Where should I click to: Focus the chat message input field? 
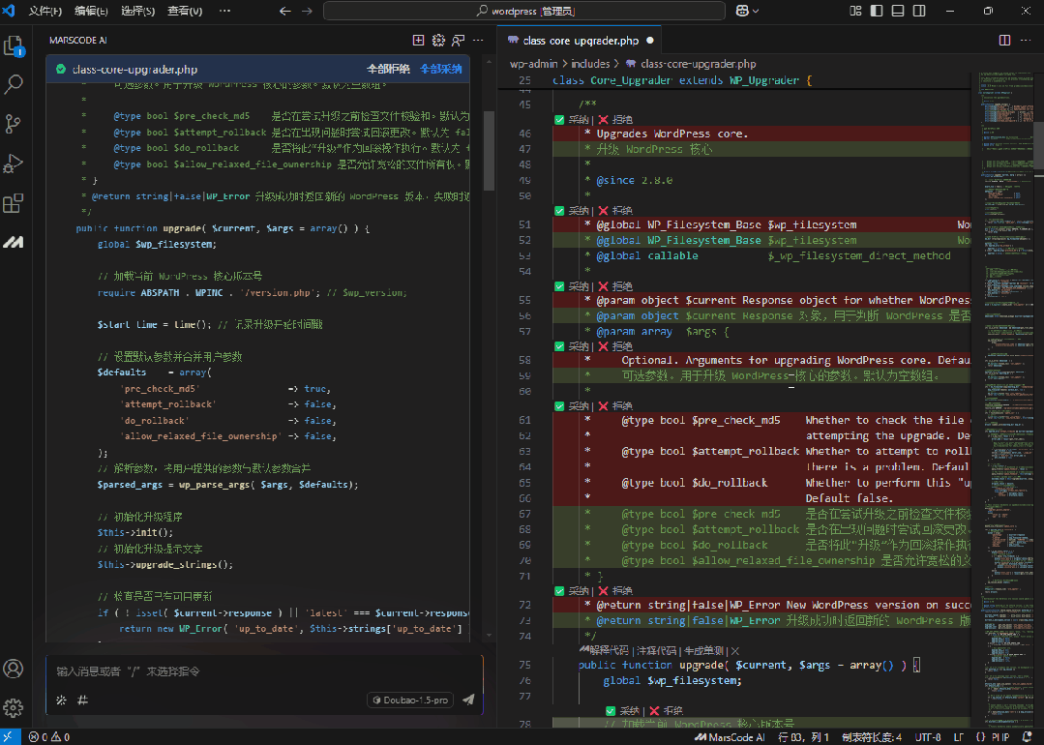click(x=264, y=671)
